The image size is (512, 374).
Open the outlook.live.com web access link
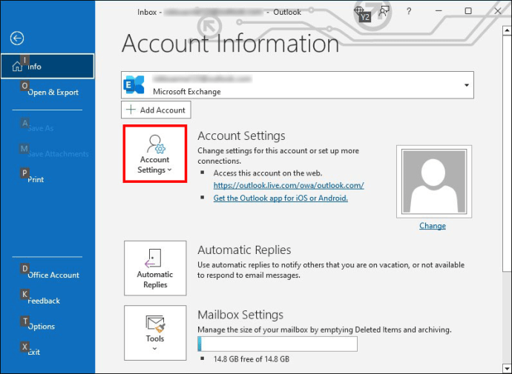coord(289,185)
